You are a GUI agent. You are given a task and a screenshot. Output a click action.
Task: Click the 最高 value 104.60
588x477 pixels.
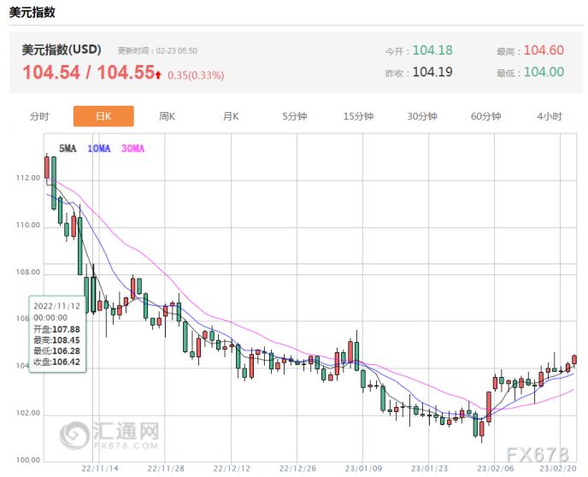[x=544, y=50]
